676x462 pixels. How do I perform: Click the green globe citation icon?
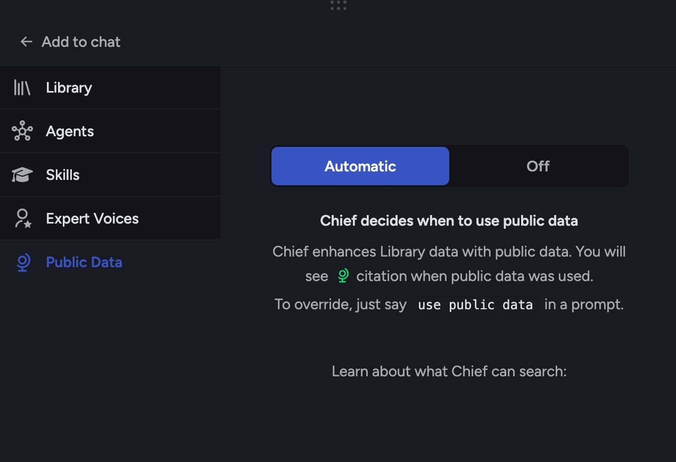pos(343,276)
